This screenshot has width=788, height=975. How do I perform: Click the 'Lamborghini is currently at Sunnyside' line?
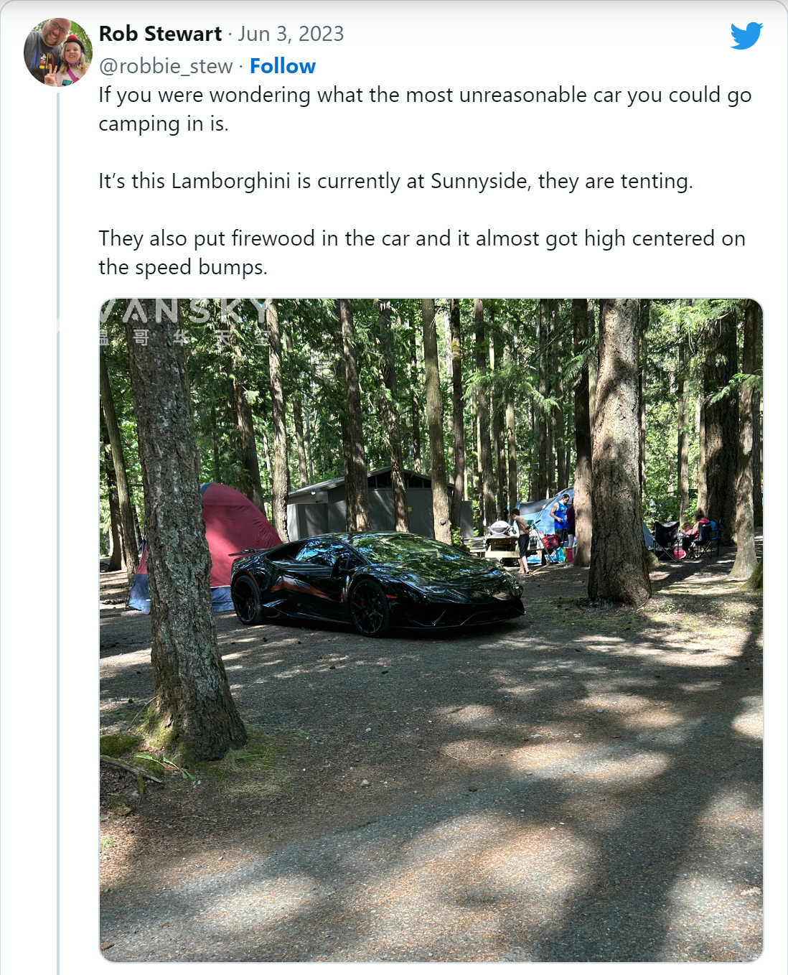pos(395,181)
